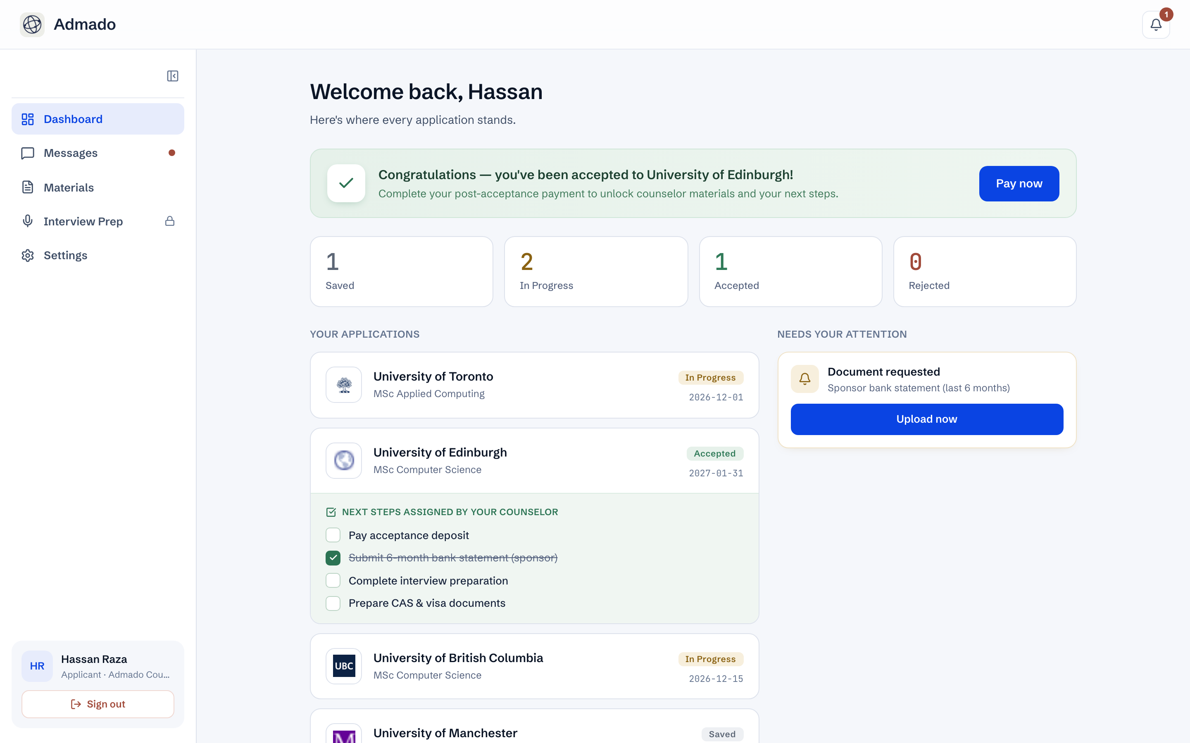Click the Rejected stat card
Screen dimensions: 1190x743
[985, 272]
